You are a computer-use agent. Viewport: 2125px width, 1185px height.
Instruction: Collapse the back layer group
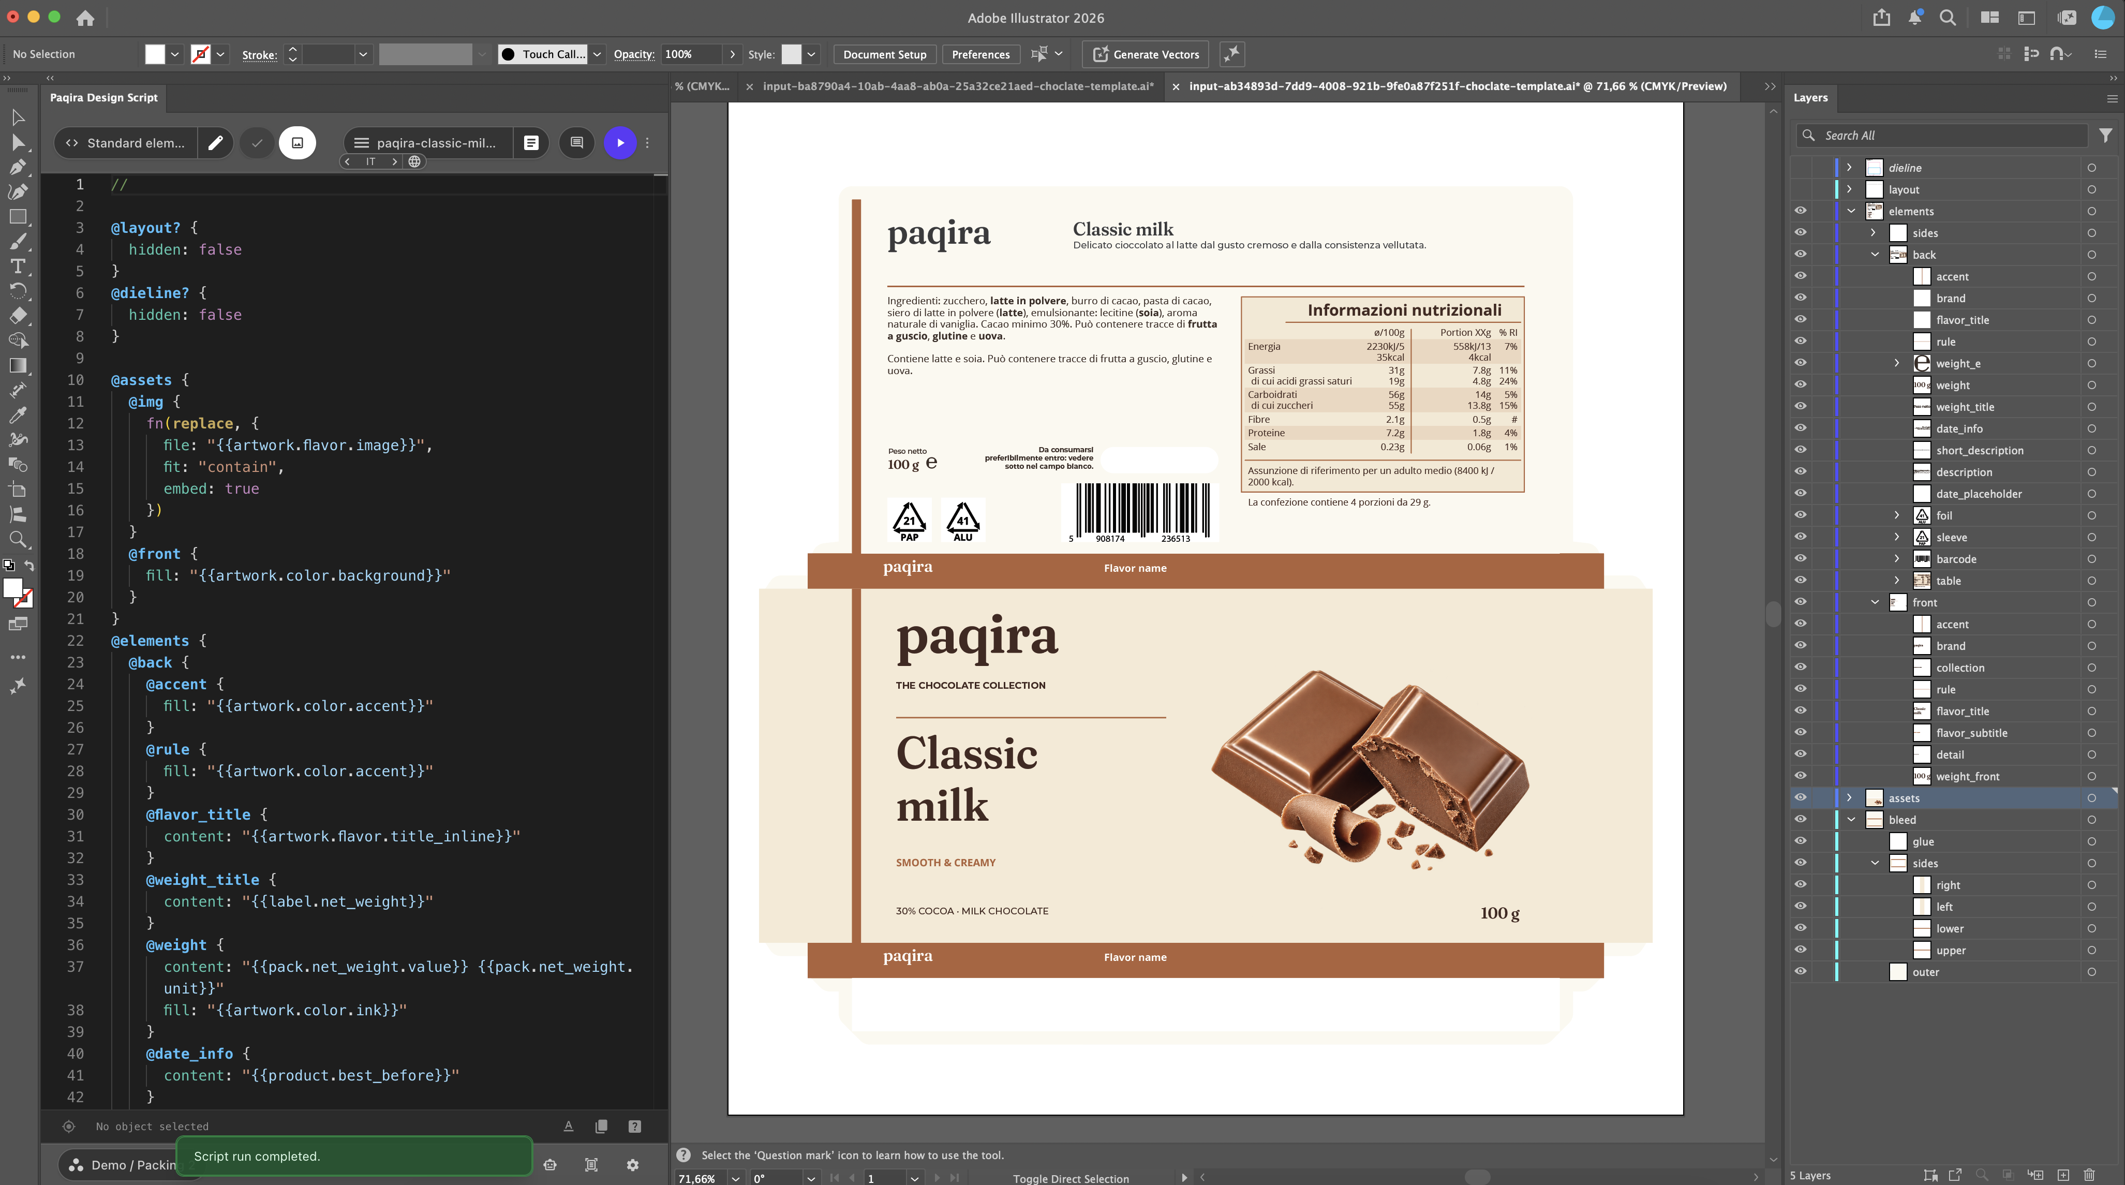tap(1874, 255)
